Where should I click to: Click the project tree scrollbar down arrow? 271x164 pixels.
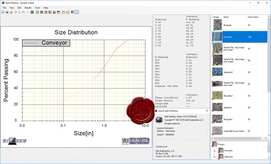click(269, 158)
